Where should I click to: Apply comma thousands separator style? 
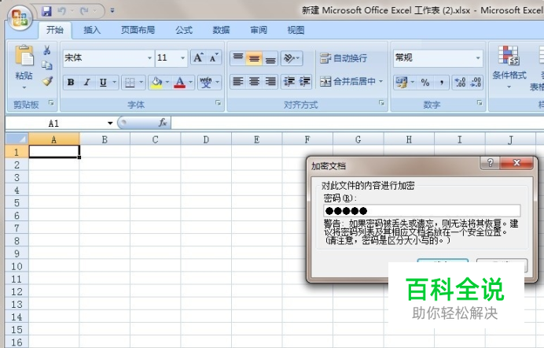point(441,83)
